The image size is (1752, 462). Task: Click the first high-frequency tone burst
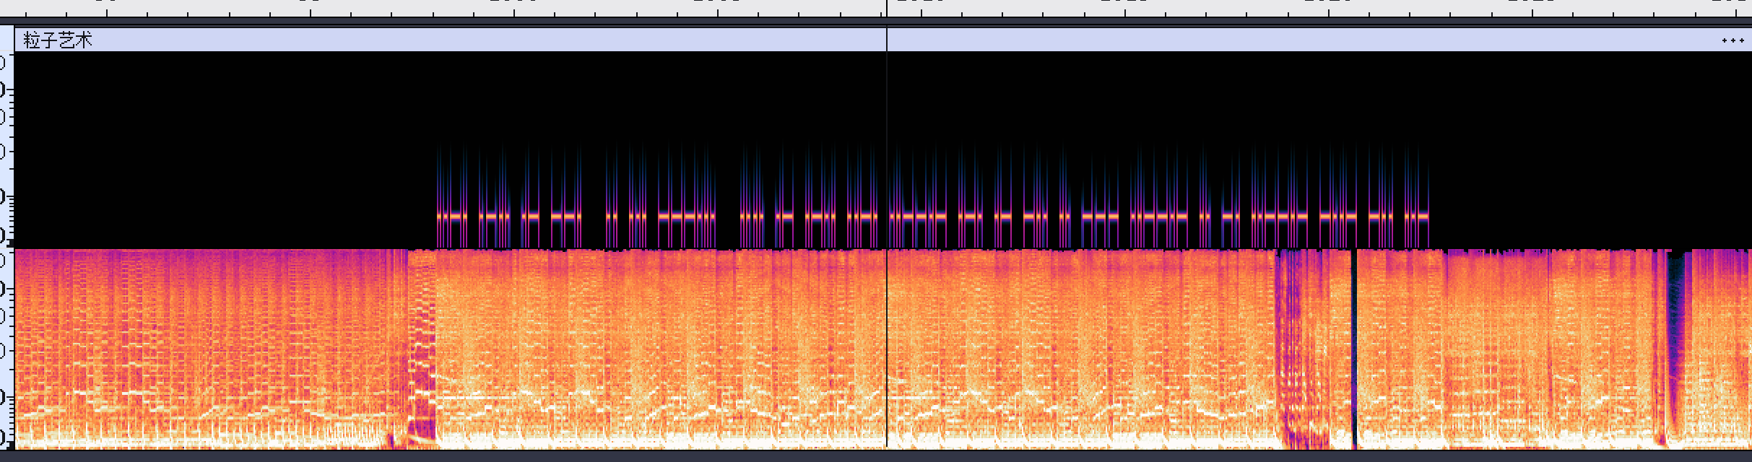coord(440,216)
